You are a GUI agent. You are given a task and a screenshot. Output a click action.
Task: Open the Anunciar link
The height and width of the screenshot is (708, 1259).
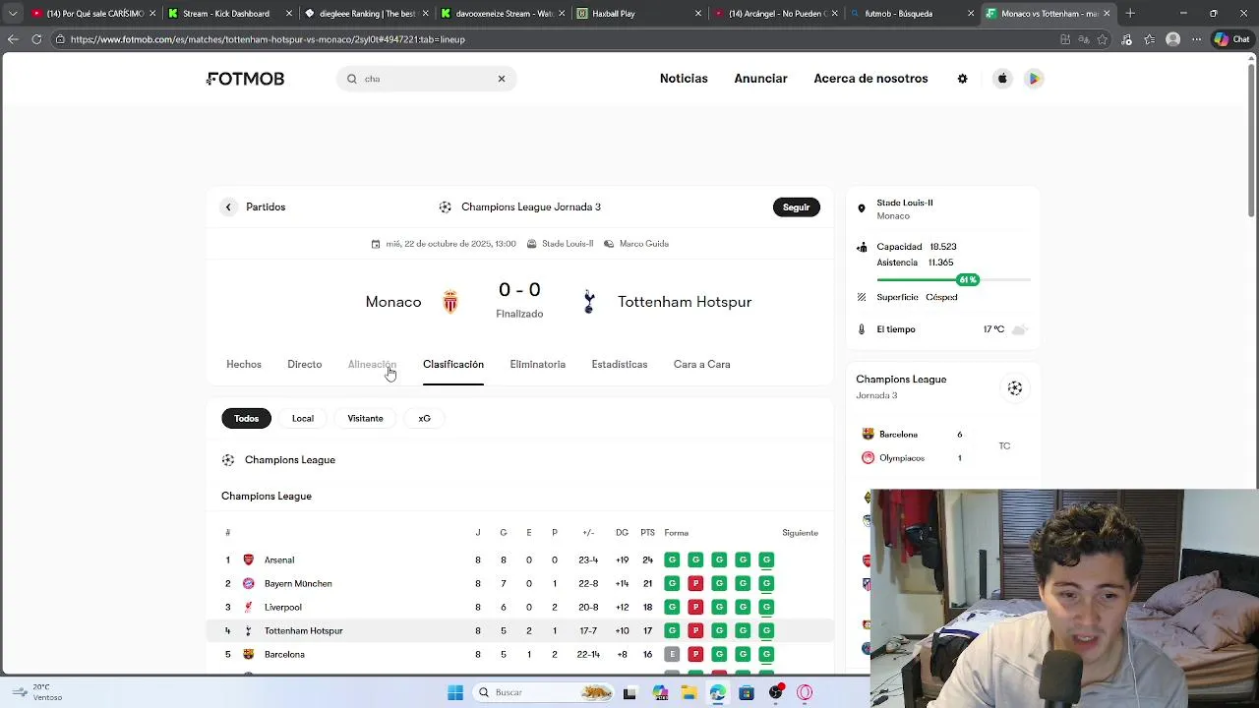760,79
